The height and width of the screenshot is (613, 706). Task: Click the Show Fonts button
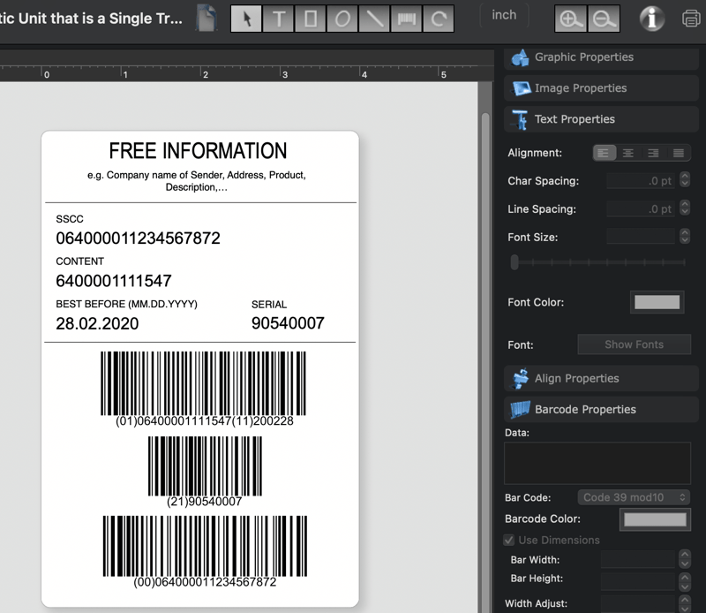(634, 344)
